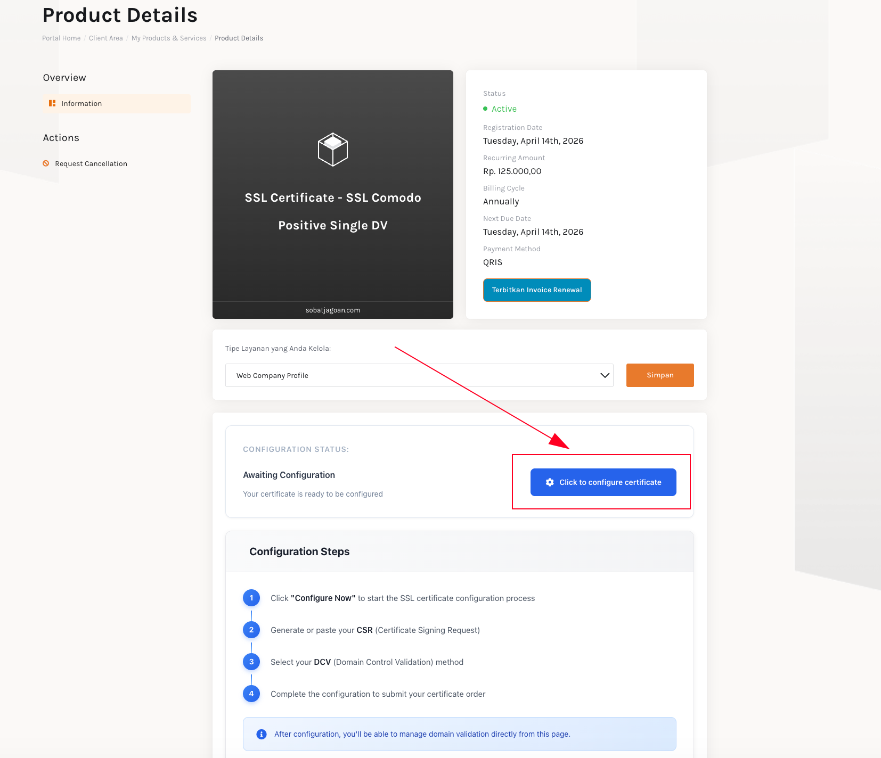Screen dimensions: 881x758
Task: Click the gear icon on configure button
Action: (550, 482)
